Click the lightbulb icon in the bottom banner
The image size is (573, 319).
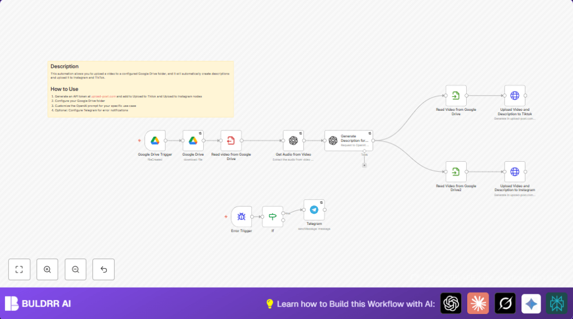pyautogui.click(x=270, y=304)
